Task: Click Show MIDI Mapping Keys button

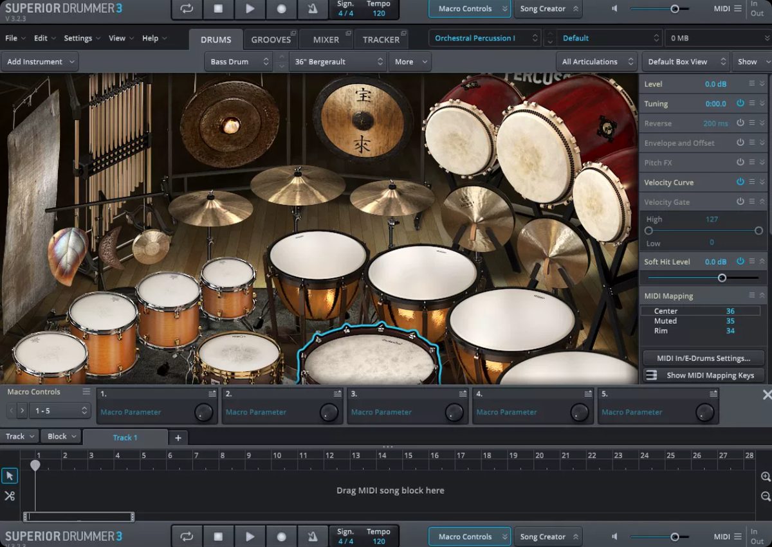Action: click(703, 375)
